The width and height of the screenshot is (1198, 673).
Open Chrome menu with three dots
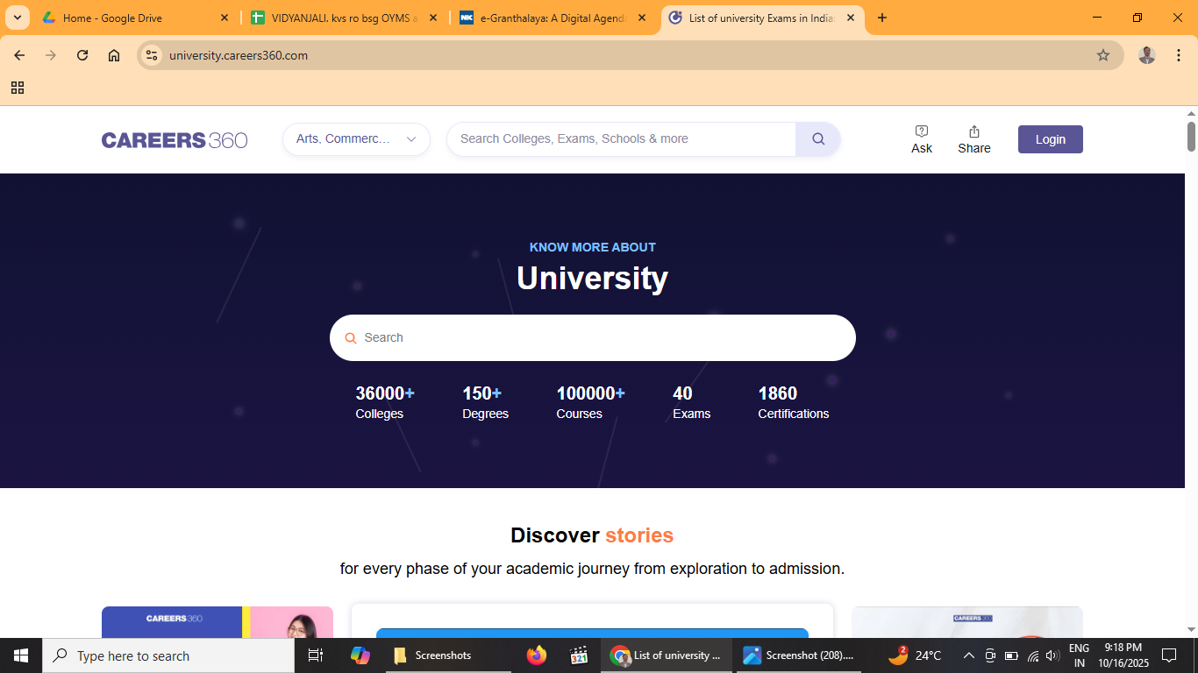[1179, 55]
